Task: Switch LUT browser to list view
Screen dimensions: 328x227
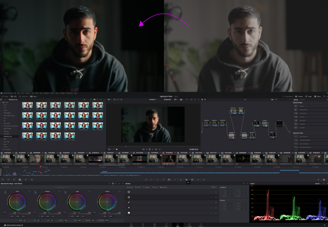Action: point(97,99)
